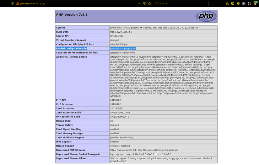Open the Library icon in toolbar
Screen dimensions: 259x165
tap(227, 3)
